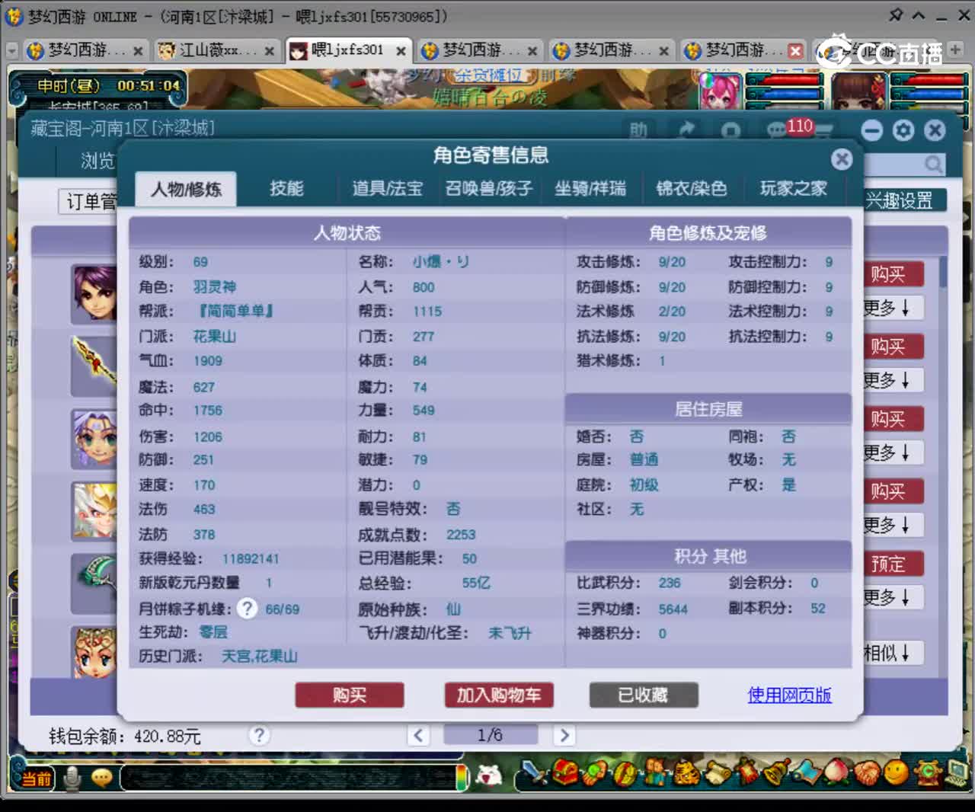Click the 兴趣设置 button in 藏宝阁

click(x=905, y=200)
